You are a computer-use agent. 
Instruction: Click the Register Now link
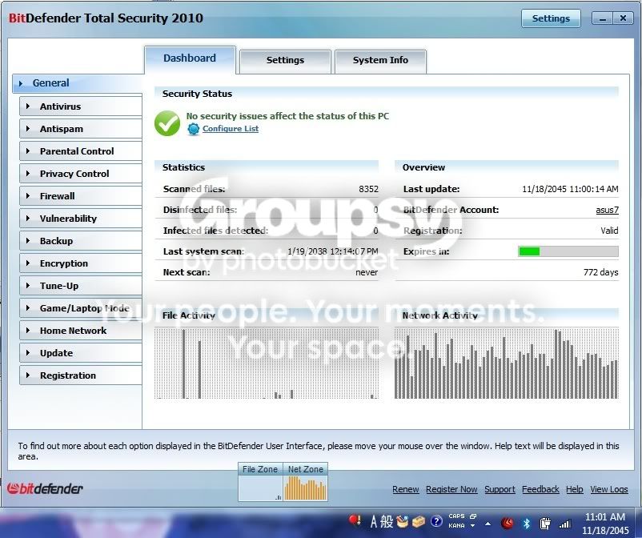click(451, 489)
